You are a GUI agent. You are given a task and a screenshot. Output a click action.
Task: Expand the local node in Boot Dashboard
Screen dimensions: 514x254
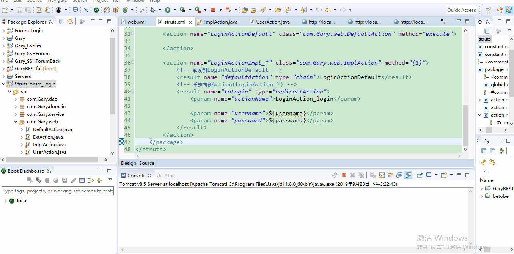(5, 201)
